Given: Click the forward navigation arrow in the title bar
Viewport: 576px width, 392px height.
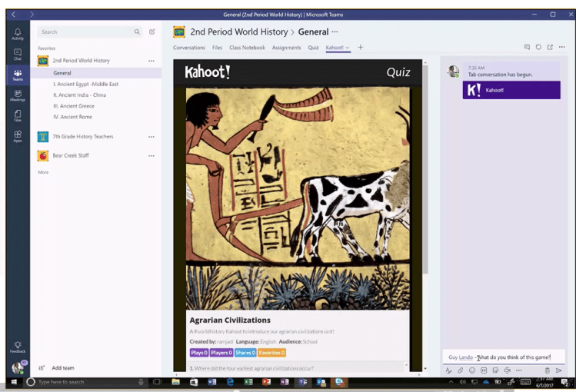Looking at the screenshot, I should [x=32, y=15].
